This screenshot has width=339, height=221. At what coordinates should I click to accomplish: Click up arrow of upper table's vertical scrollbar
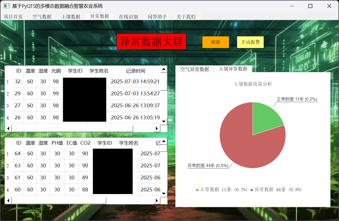click(164, 69)
